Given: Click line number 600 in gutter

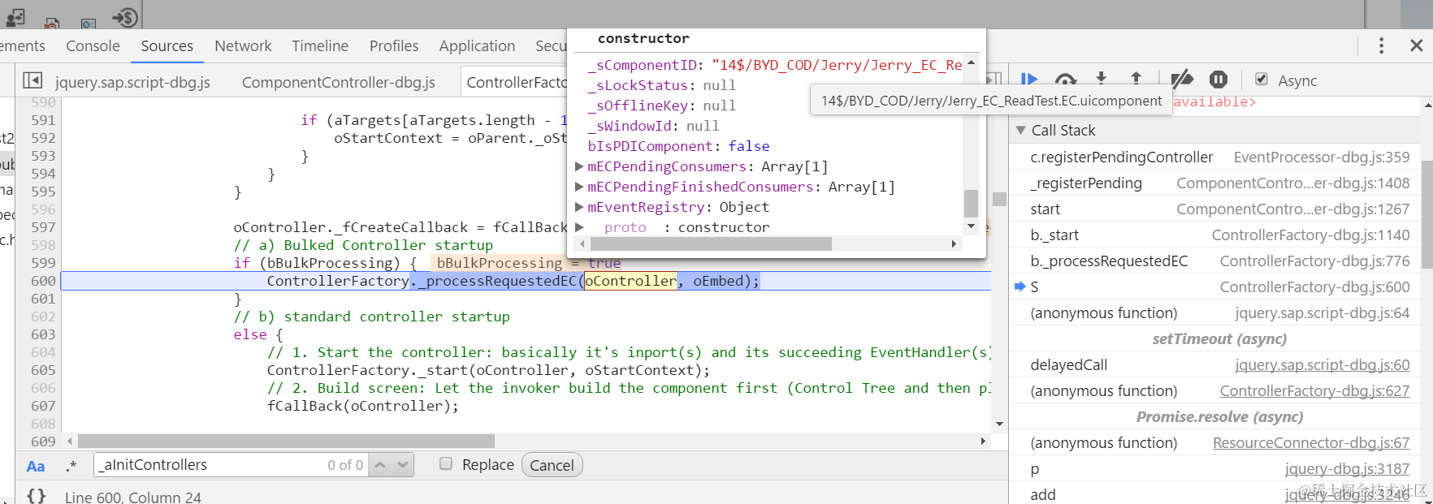Looking at the screenshot, I should (43, 281).
